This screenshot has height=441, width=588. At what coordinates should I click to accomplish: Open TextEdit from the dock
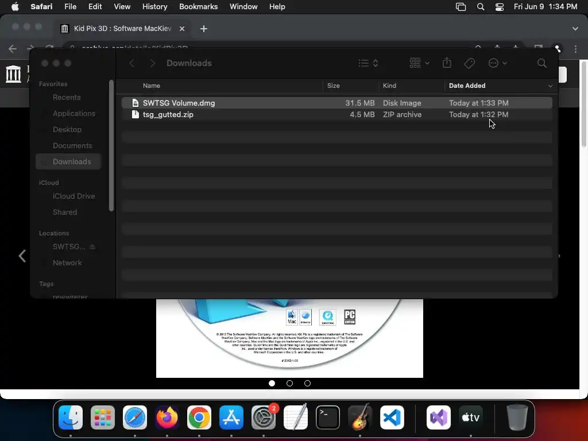[x=296, y=417]
